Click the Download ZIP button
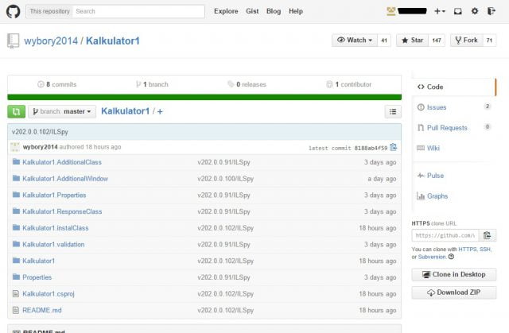This screenshot has width=509, height=333. [x=454, y=292]
